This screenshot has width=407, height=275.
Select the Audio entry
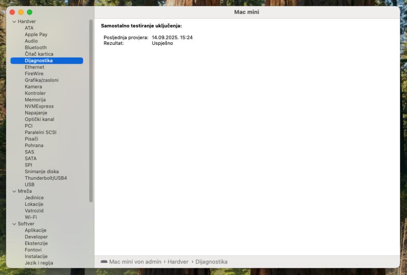coord(31,41)
